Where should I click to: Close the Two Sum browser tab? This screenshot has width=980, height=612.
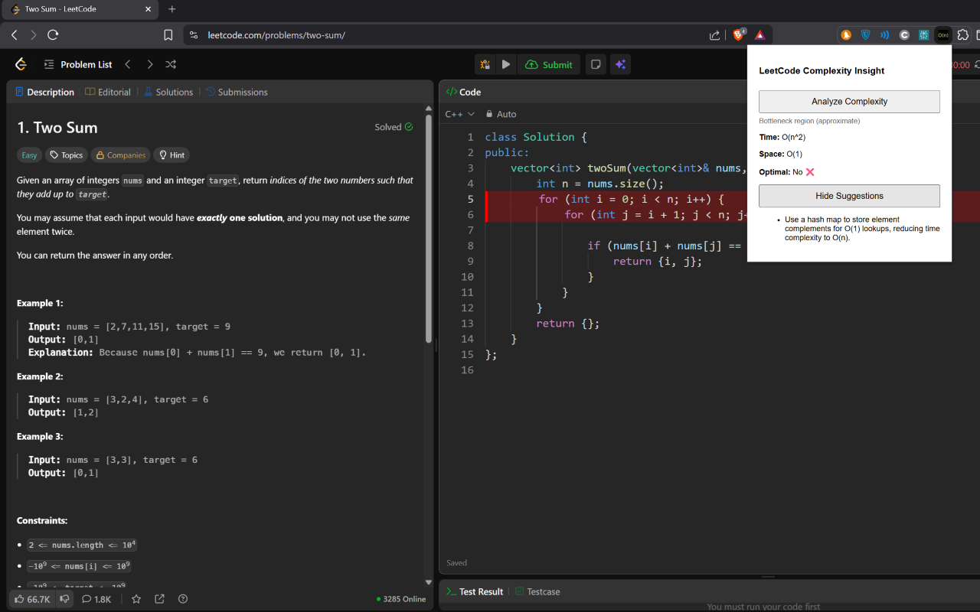coord(148,9)
